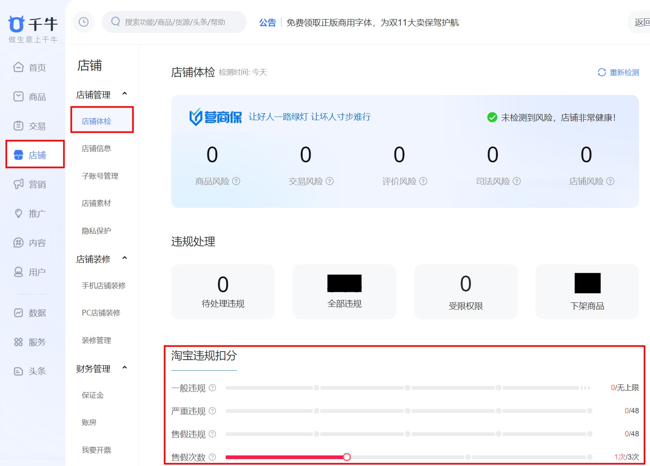
Task: Collapse the 店铺装修 section
Action: pos(125,258)
